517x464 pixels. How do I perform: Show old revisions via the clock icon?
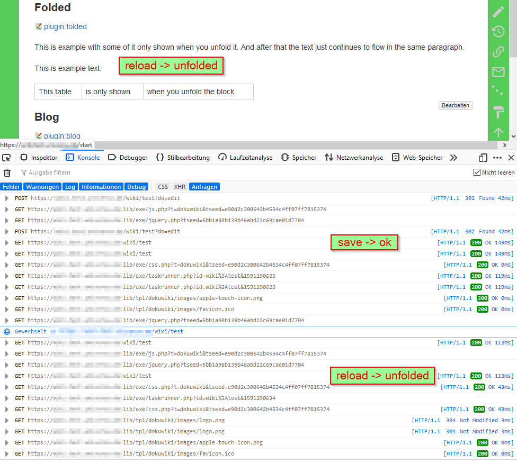click(x=498, y=31)
